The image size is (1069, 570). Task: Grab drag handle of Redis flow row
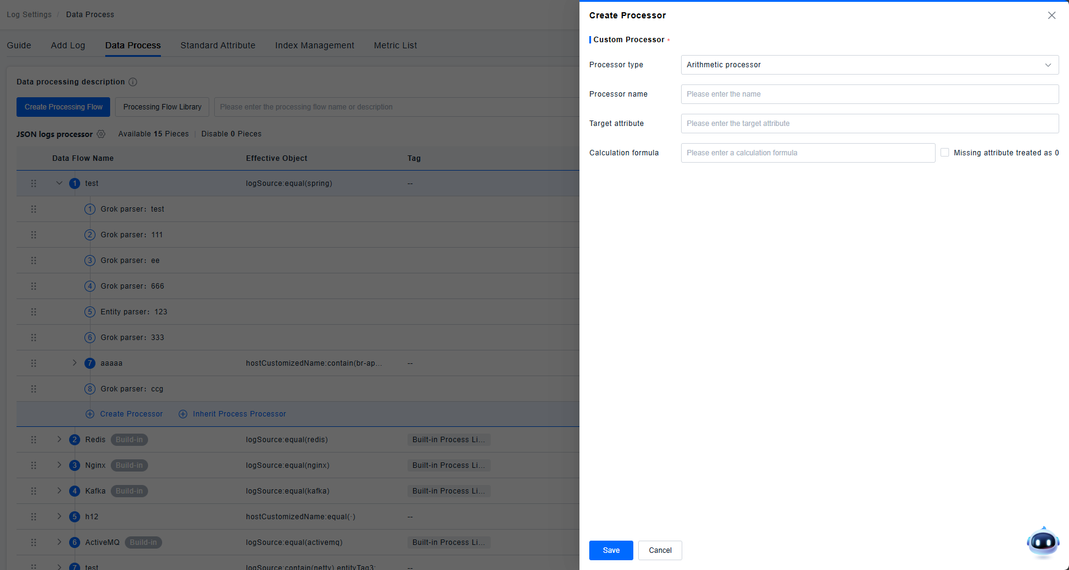pos(34,440)
